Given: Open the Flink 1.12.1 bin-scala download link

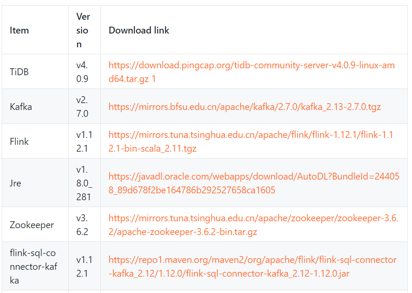Looking at the screenshot, I should pos(251,141).
